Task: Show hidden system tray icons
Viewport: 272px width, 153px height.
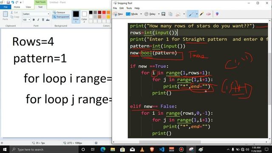Action: pyautogui.click(x=228, y=149)
